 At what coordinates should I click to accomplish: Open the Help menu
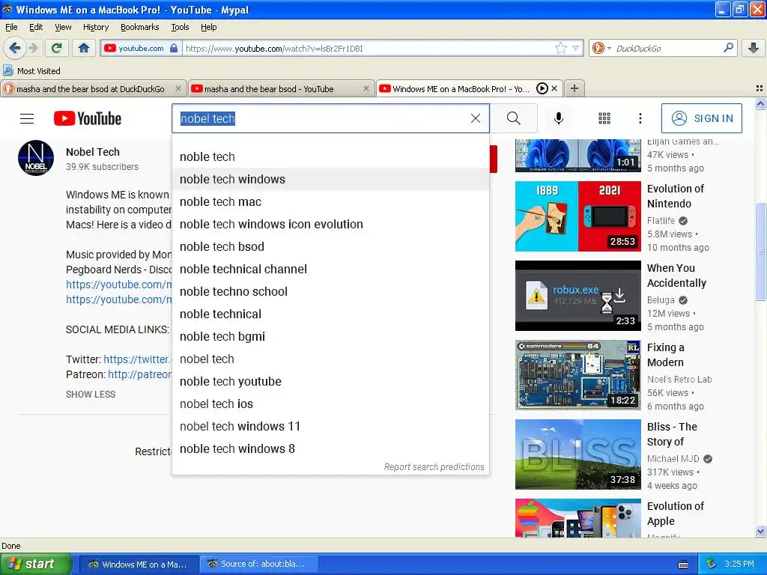tap(208, 27)
